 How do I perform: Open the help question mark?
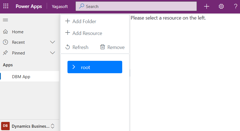click(x=236, y=6)
